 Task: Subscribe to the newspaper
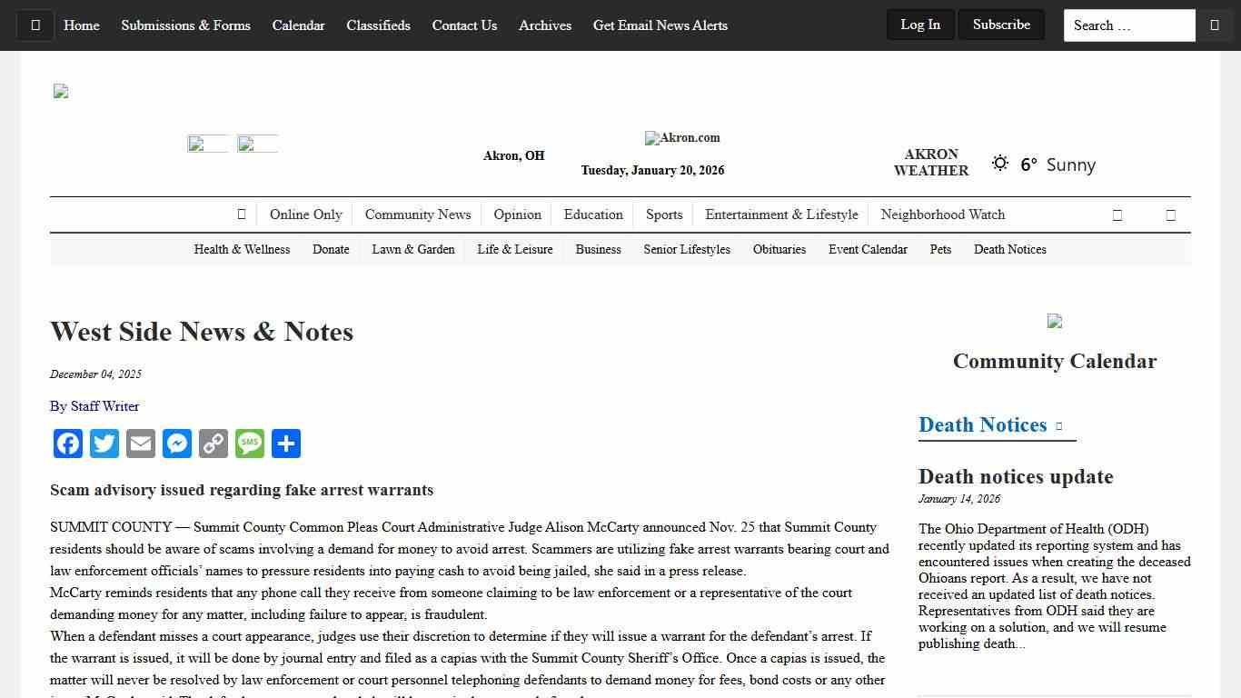click(x=1001, y=25)
